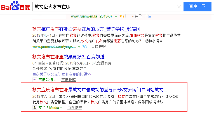Image resolution: width=214 pixels, height=115 pixels.
Task: Click the 文芳阁Media source favicon
Action: tap(35, 107)
